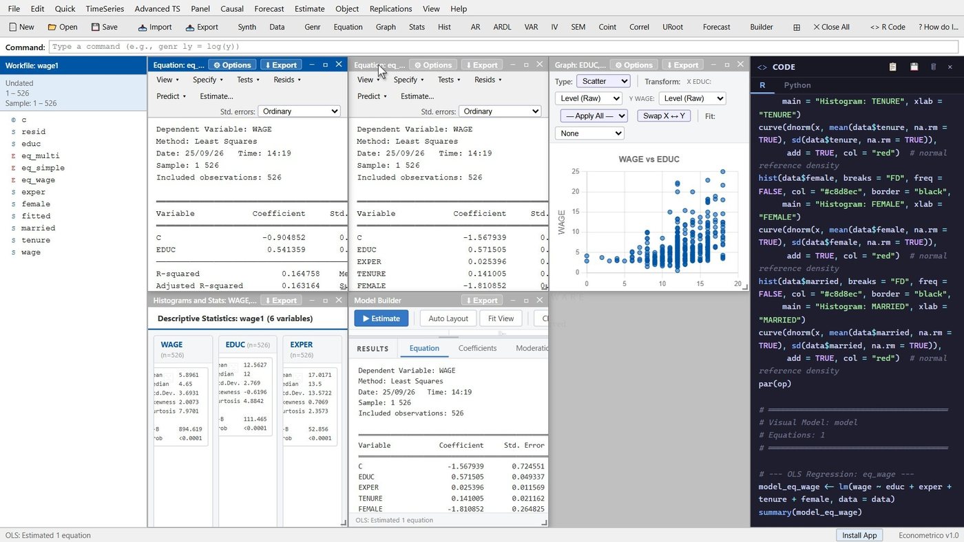Click the Synth toolbar button
Viewport: 964px width, 542px height.
(x=247, y=27)
